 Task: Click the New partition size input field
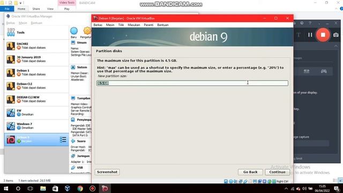point(192,83)
